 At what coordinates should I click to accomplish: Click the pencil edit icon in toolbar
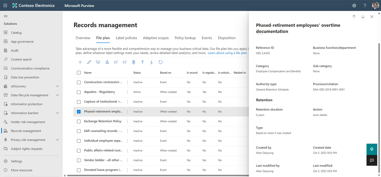click(x=89, y=62)
